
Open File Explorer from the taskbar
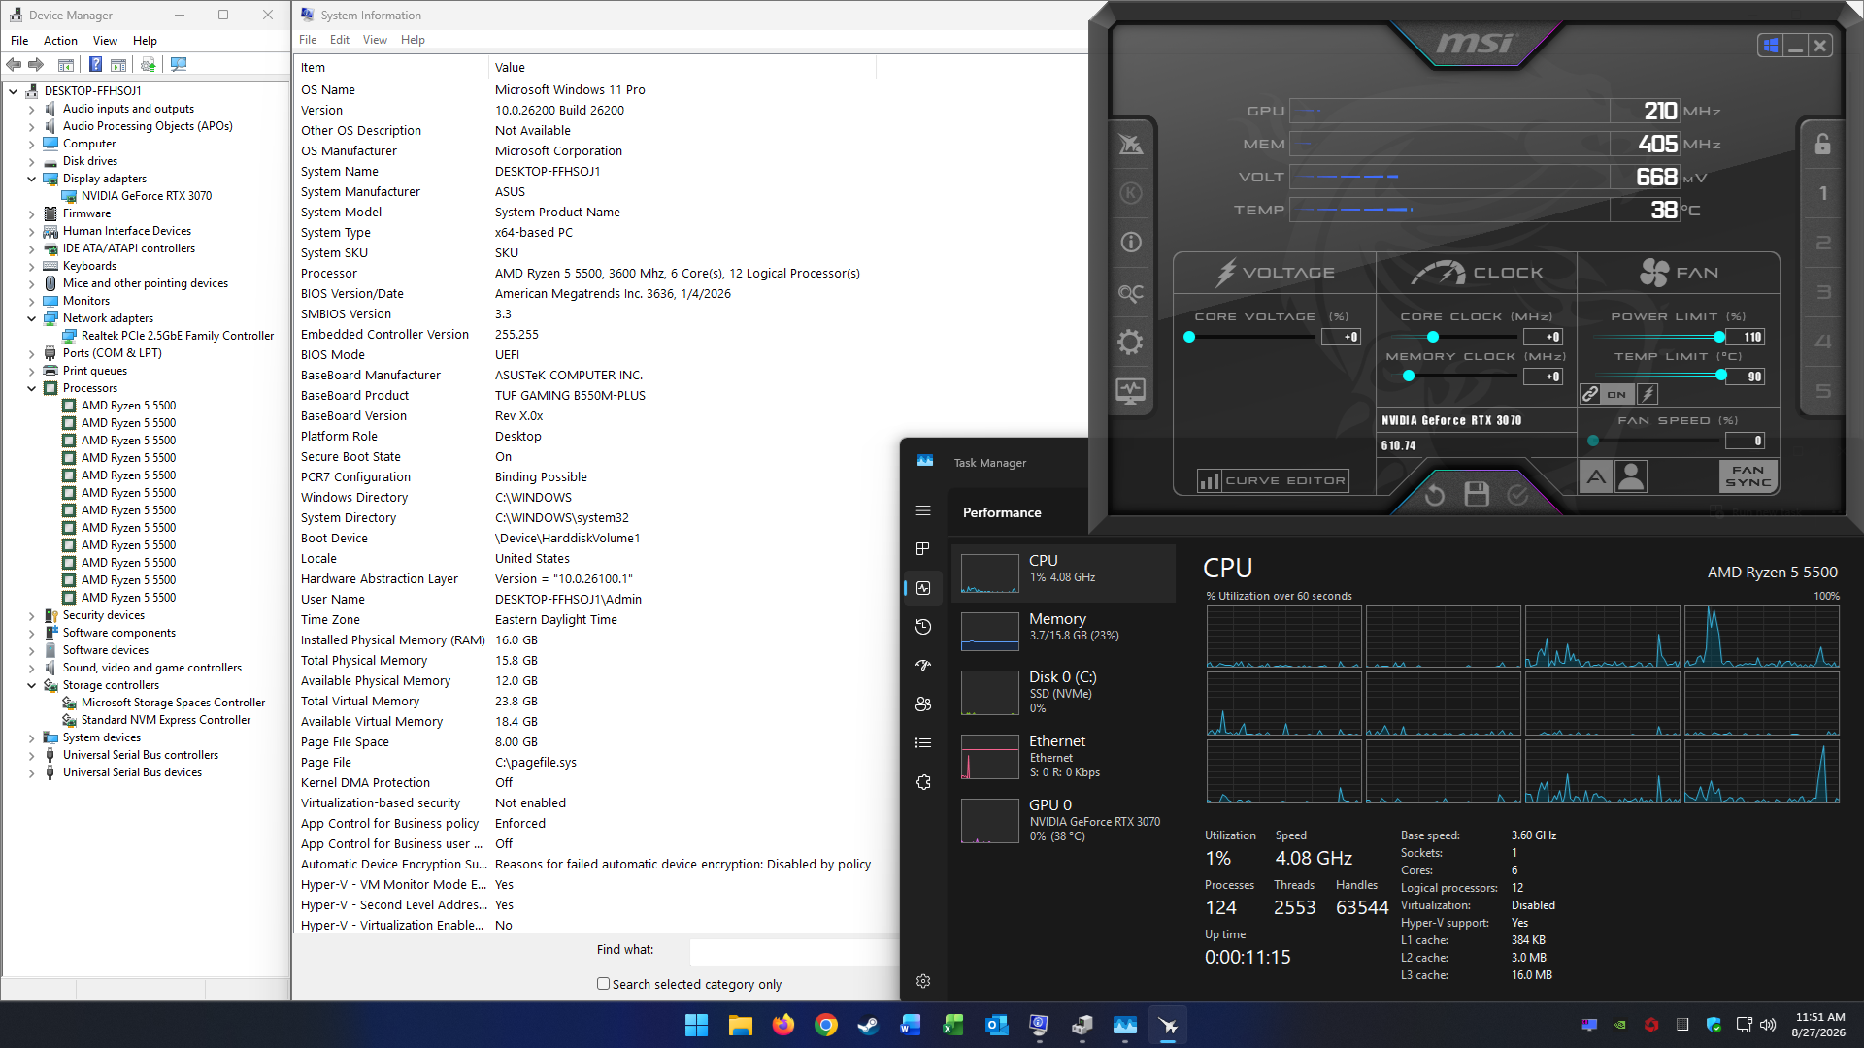(740, 1025)
